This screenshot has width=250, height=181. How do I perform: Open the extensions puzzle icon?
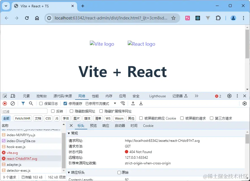tap(218, 18)
